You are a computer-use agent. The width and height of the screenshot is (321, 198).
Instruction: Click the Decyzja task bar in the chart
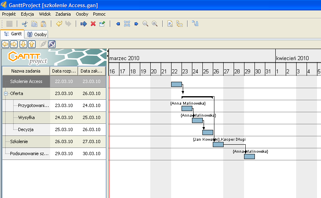click(208, 133)
